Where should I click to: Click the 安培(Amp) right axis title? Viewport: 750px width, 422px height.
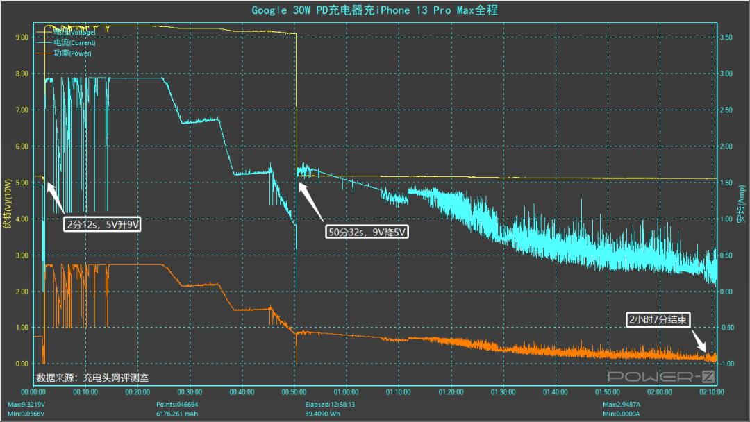coord(741,204)
